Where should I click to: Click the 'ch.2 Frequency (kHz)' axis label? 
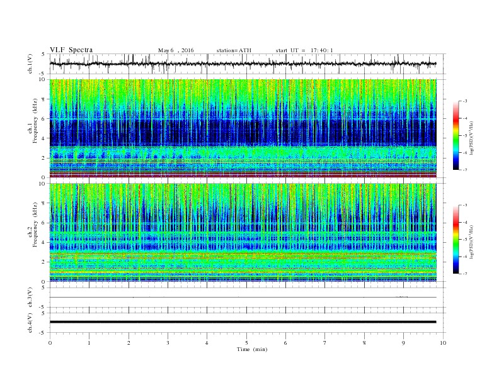coord(33,225)
